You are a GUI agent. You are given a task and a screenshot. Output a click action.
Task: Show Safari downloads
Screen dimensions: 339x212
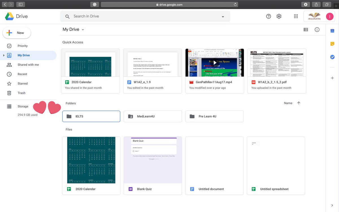coord(305,5)
